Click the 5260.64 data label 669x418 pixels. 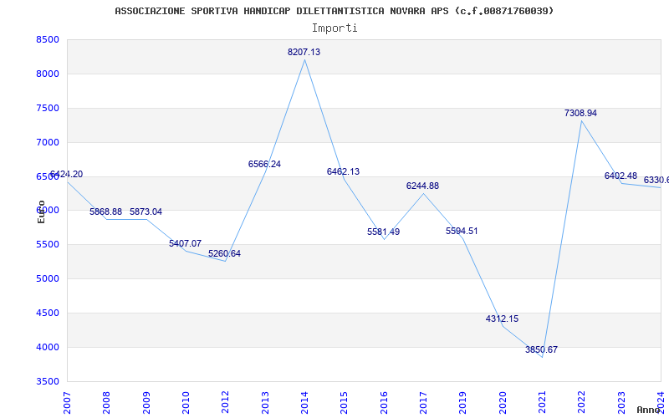point(224,253)
